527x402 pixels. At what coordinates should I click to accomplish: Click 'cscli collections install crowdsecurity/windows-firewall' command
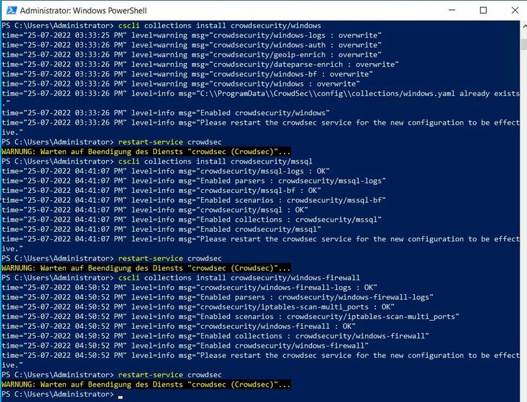[238, 277]
